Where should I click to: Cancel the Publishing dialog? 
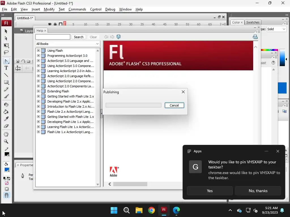174,105
